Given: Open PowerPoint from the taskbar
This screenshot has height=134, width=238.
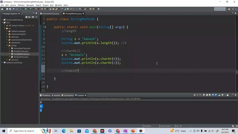Looking at the screenshot, I should point(133,131).
